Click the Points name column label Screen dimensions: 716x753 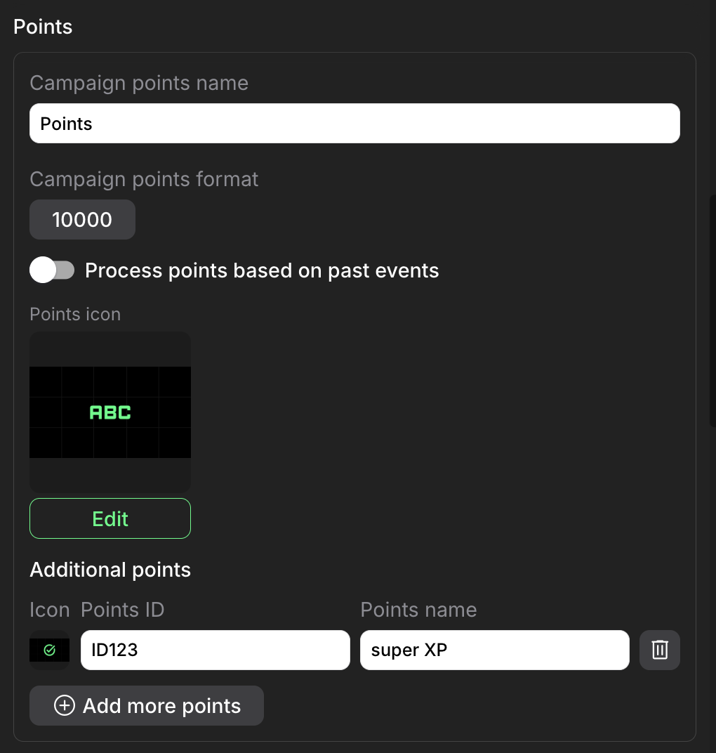(418, 610)
